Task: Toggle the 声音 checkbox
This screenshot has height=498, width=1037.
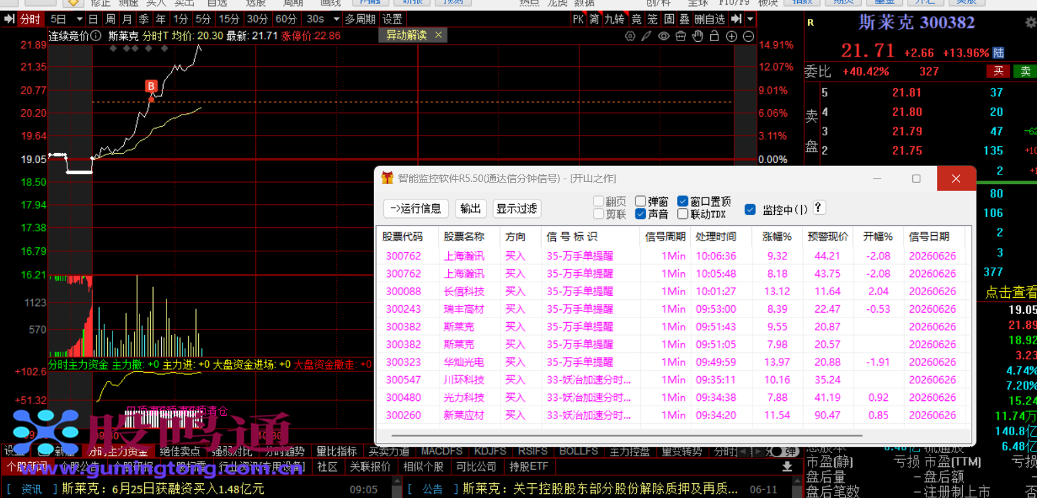Action: [640, 214]
